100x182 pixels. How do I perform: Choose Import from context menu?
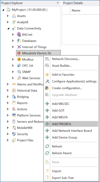(x=71, y=171)
